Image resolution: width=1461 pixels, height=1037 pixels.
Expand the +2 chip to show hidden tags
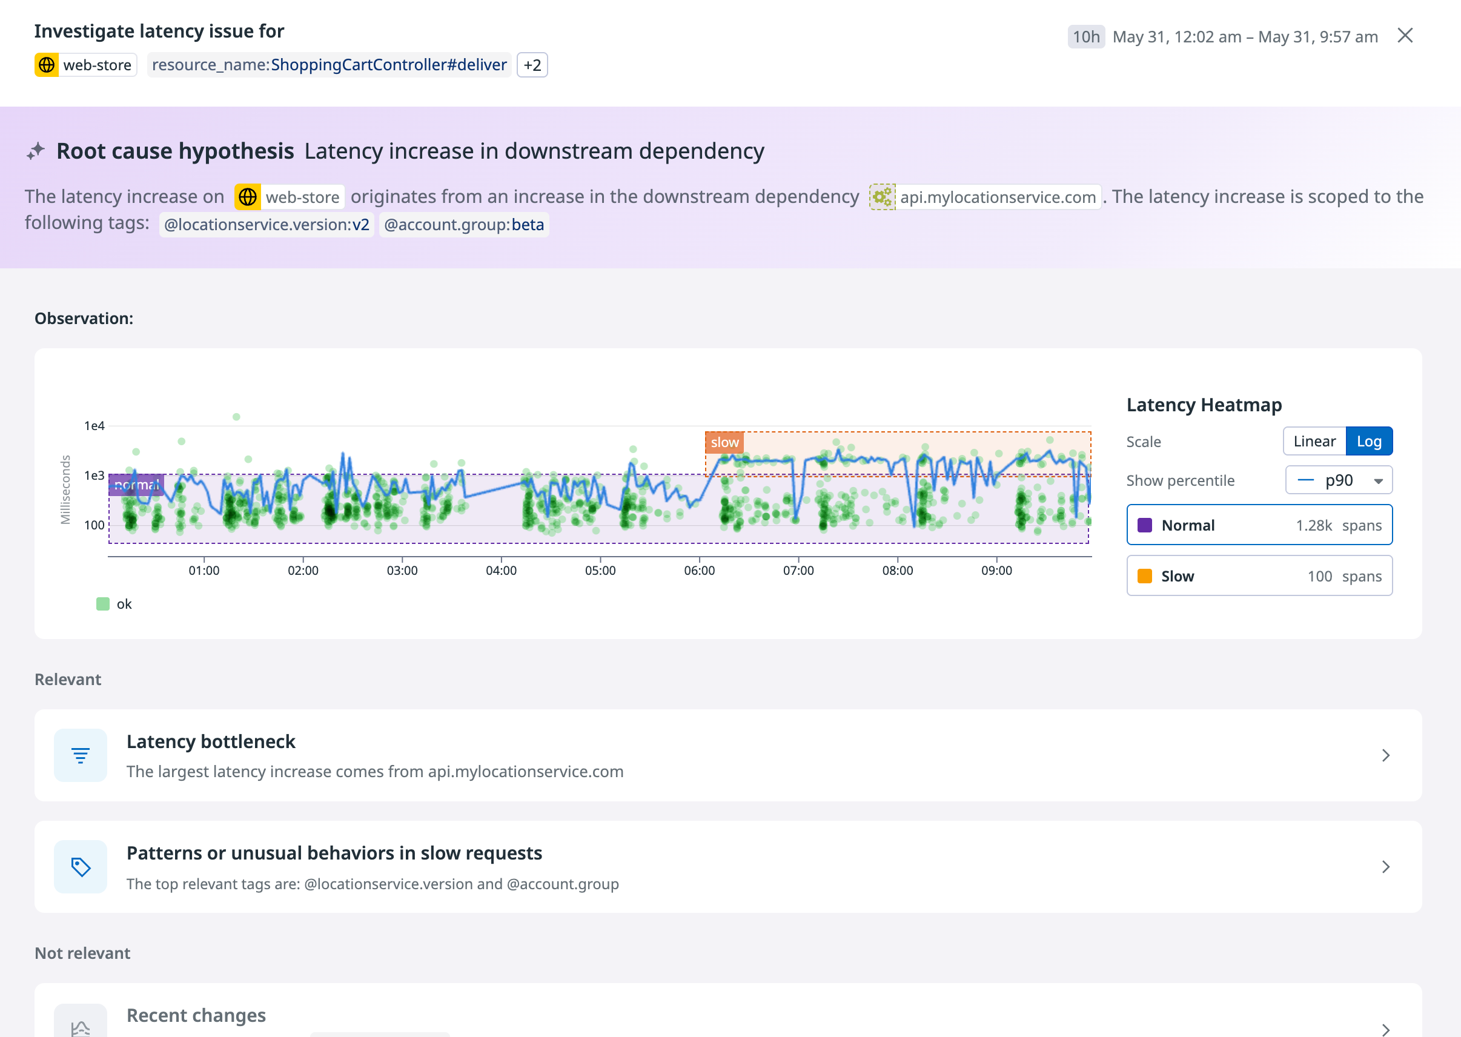(531, 64)
